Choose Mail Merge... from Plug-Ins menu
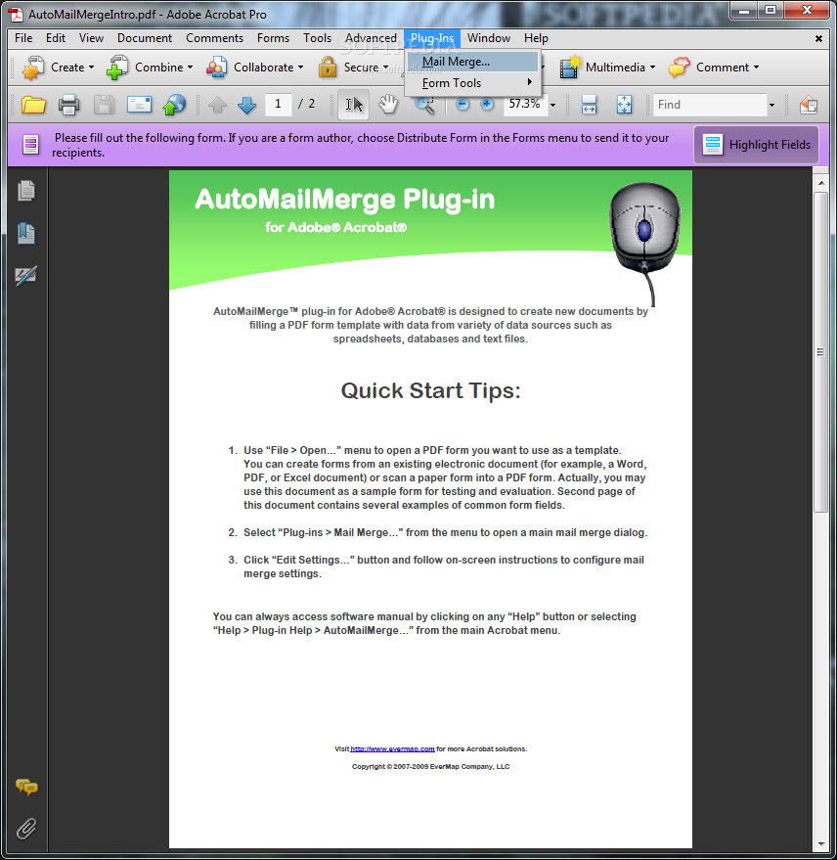This screenshot has height=860, width=837. pyautogui.click(x=472, y=62)
